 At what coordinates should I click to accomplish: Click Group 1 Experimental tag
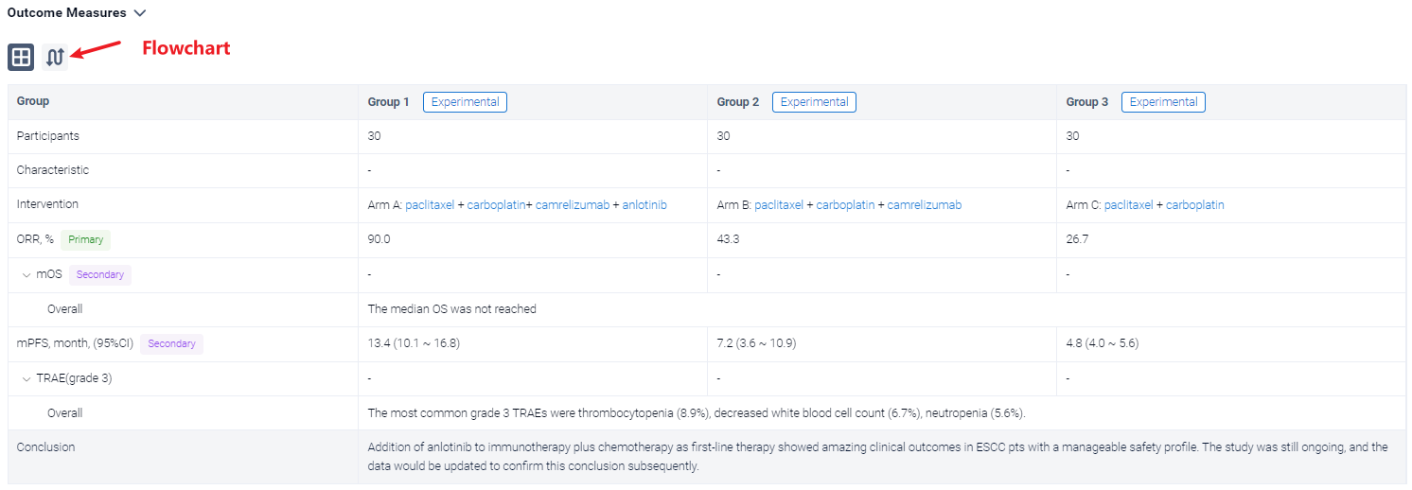pyautogui.click(x=465, y=102)
